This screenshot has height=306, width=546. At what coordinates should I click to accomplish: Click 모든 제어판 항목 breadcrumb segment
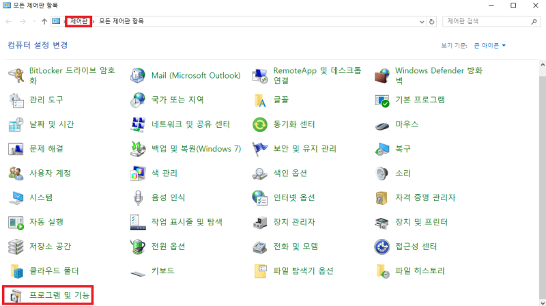tap(121, 21)
